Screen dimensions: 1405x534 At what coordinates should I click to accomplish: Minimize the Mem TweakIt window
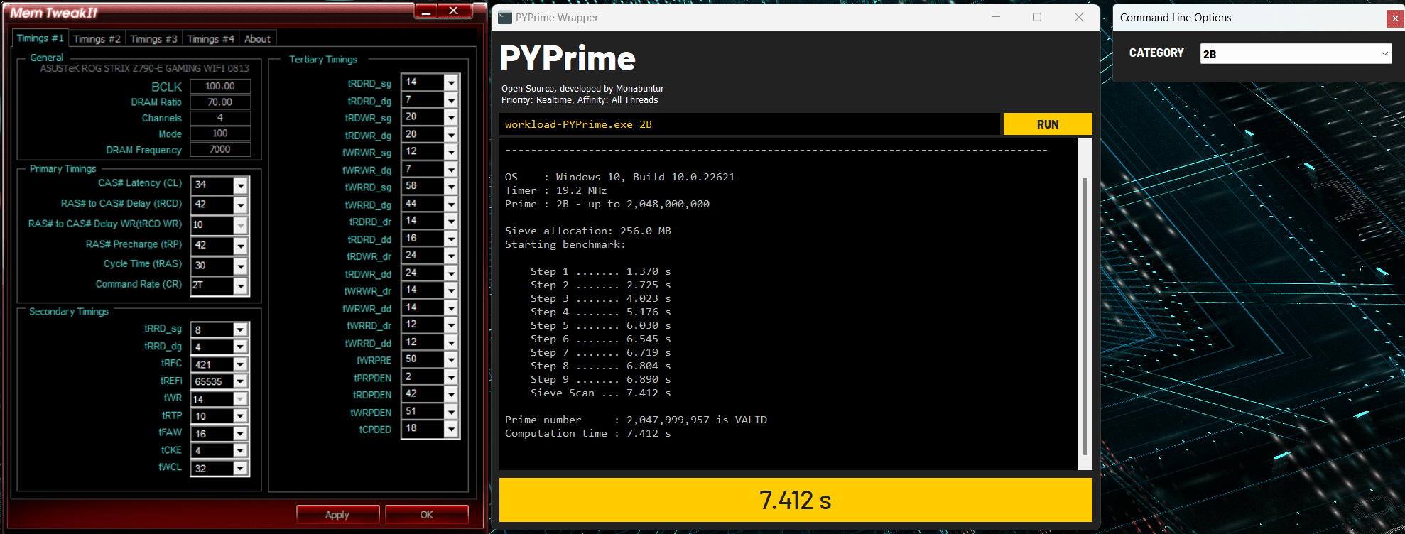click(x=426, y=11)
